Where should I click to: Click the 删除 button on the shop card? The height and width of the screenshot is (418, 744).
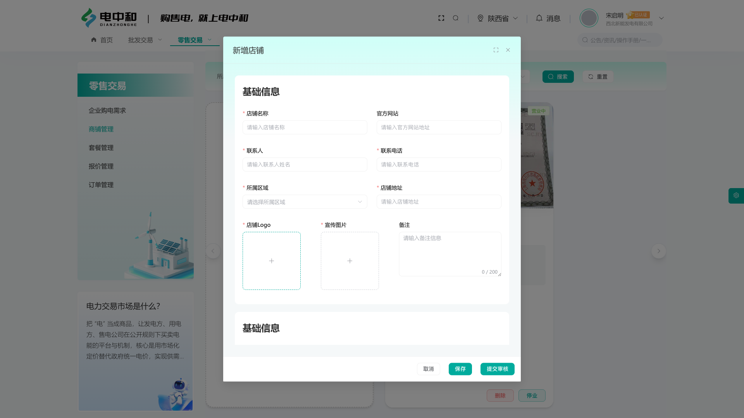(500, 396)
